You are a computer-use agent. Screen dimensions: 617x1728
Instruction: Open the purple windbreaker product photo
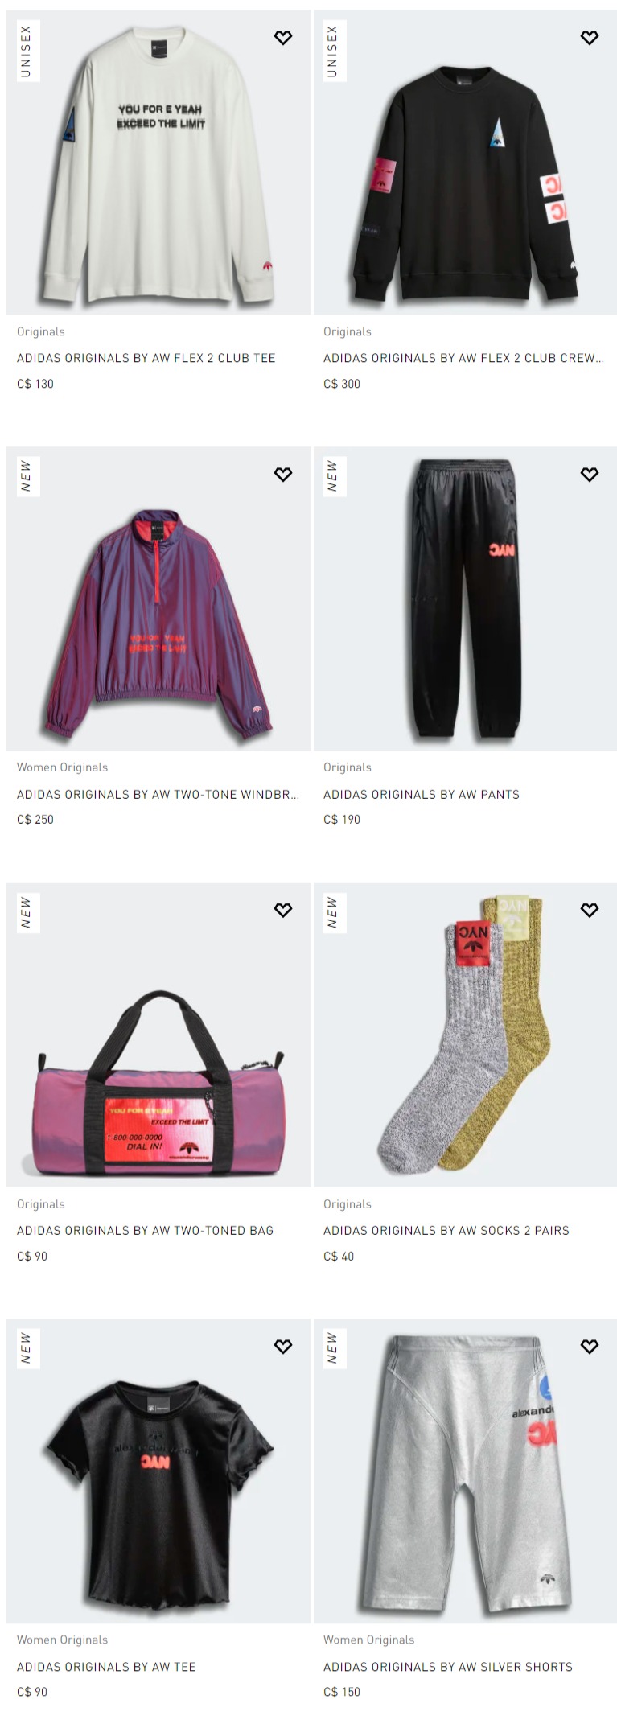coord(158,599)
